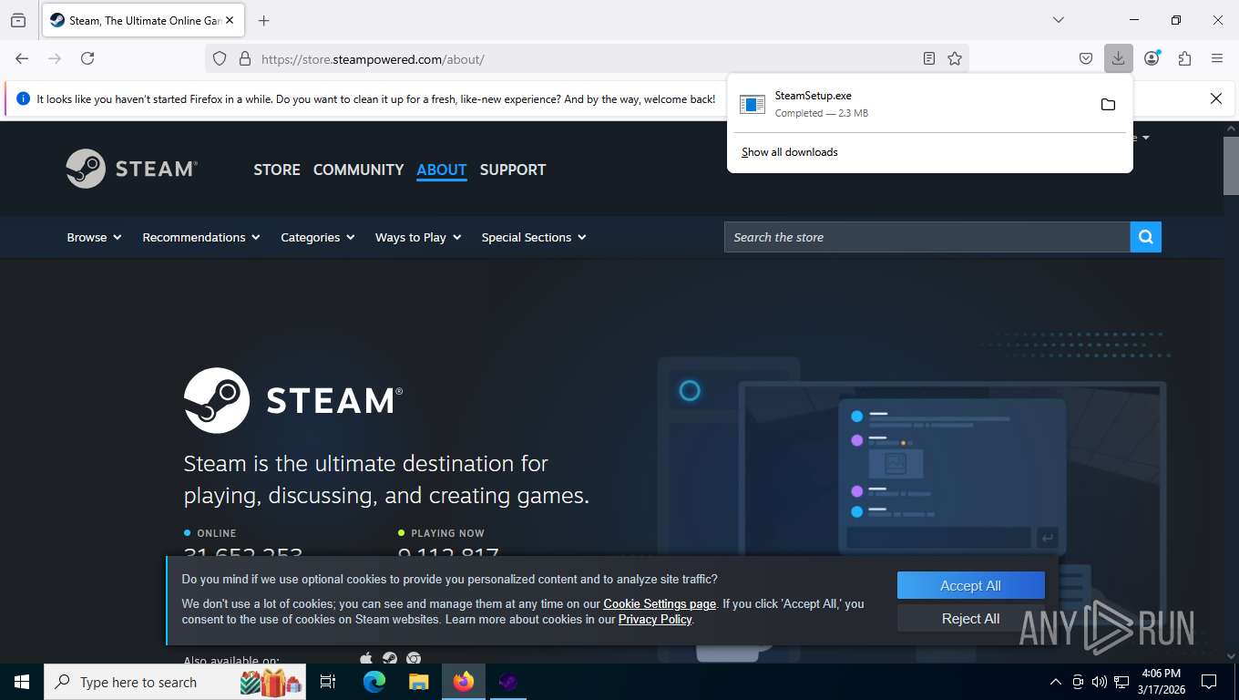Open the Windows Start menu
The height and width of the screenshot is (700, 1239).
22,682
